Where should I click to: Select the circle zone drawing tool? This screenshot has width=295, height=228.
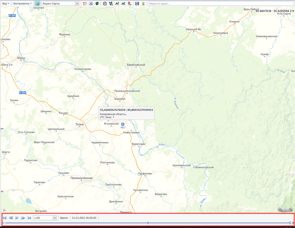(105, 3)
